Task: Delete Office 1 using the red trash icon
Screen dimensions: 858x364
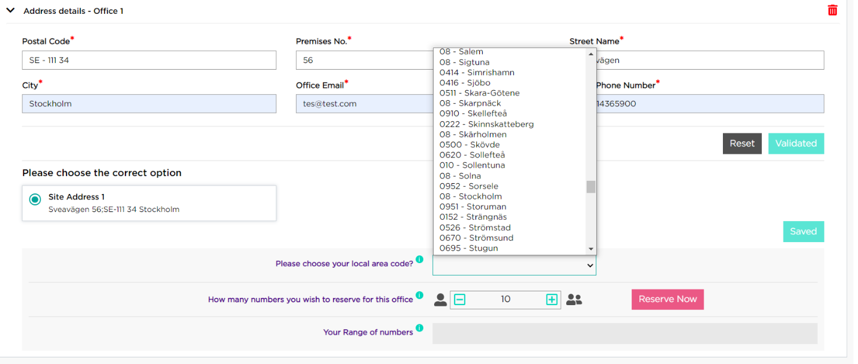Action: pos(832,10)
